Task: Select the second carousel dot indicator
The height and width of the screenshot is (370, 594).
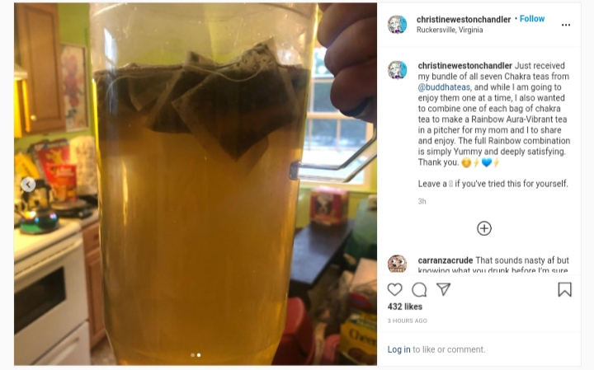Action: pos(199,355)
